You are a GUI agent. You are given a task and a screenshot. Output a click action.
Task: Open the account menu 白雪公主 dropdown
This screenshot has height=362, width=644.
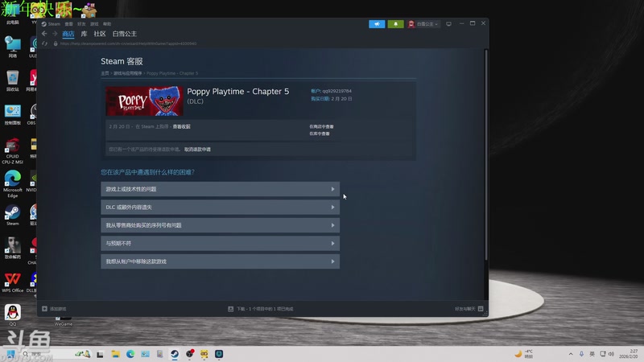tap(423, 24)
